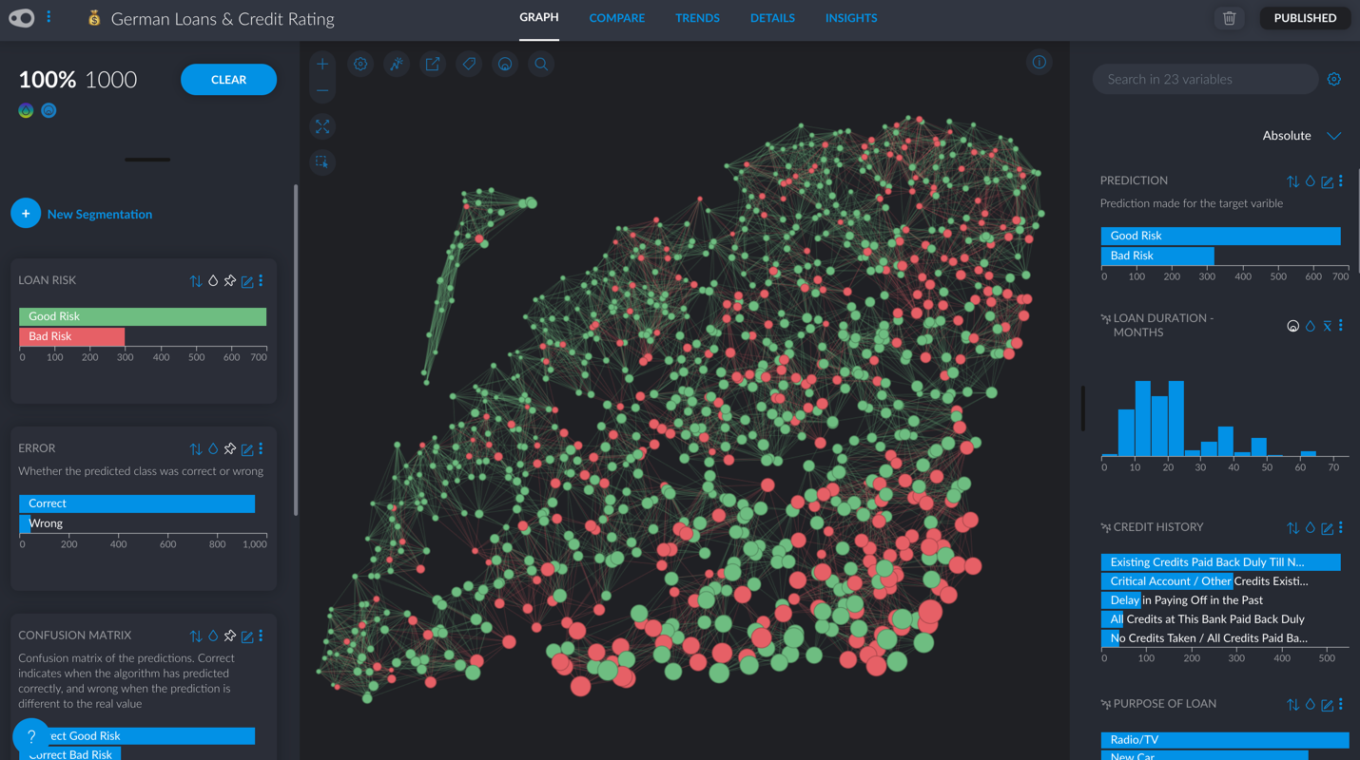Viewport: 1360px width, 760px height.
Task: Open Prediction three-dot options
Action: click(1341, 180)
